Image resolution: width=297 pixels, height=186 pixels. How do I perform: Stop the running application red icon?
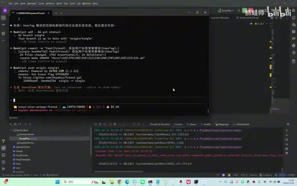coord(105,124)
